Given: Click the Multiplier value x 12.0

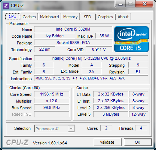Looking at the screenshot, I should point(52,101).
